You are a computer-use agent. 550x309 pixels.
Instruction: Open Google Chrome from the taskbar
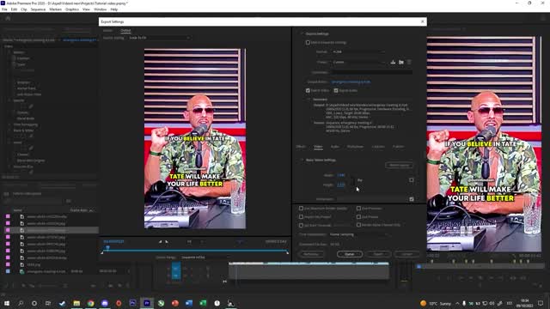pyautogui.click(x=90, y=303)
